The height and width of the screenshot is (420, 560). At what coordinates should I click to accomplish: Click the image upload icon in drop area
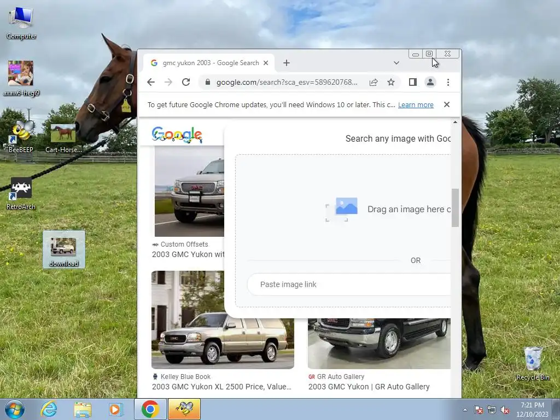[341, 209]
